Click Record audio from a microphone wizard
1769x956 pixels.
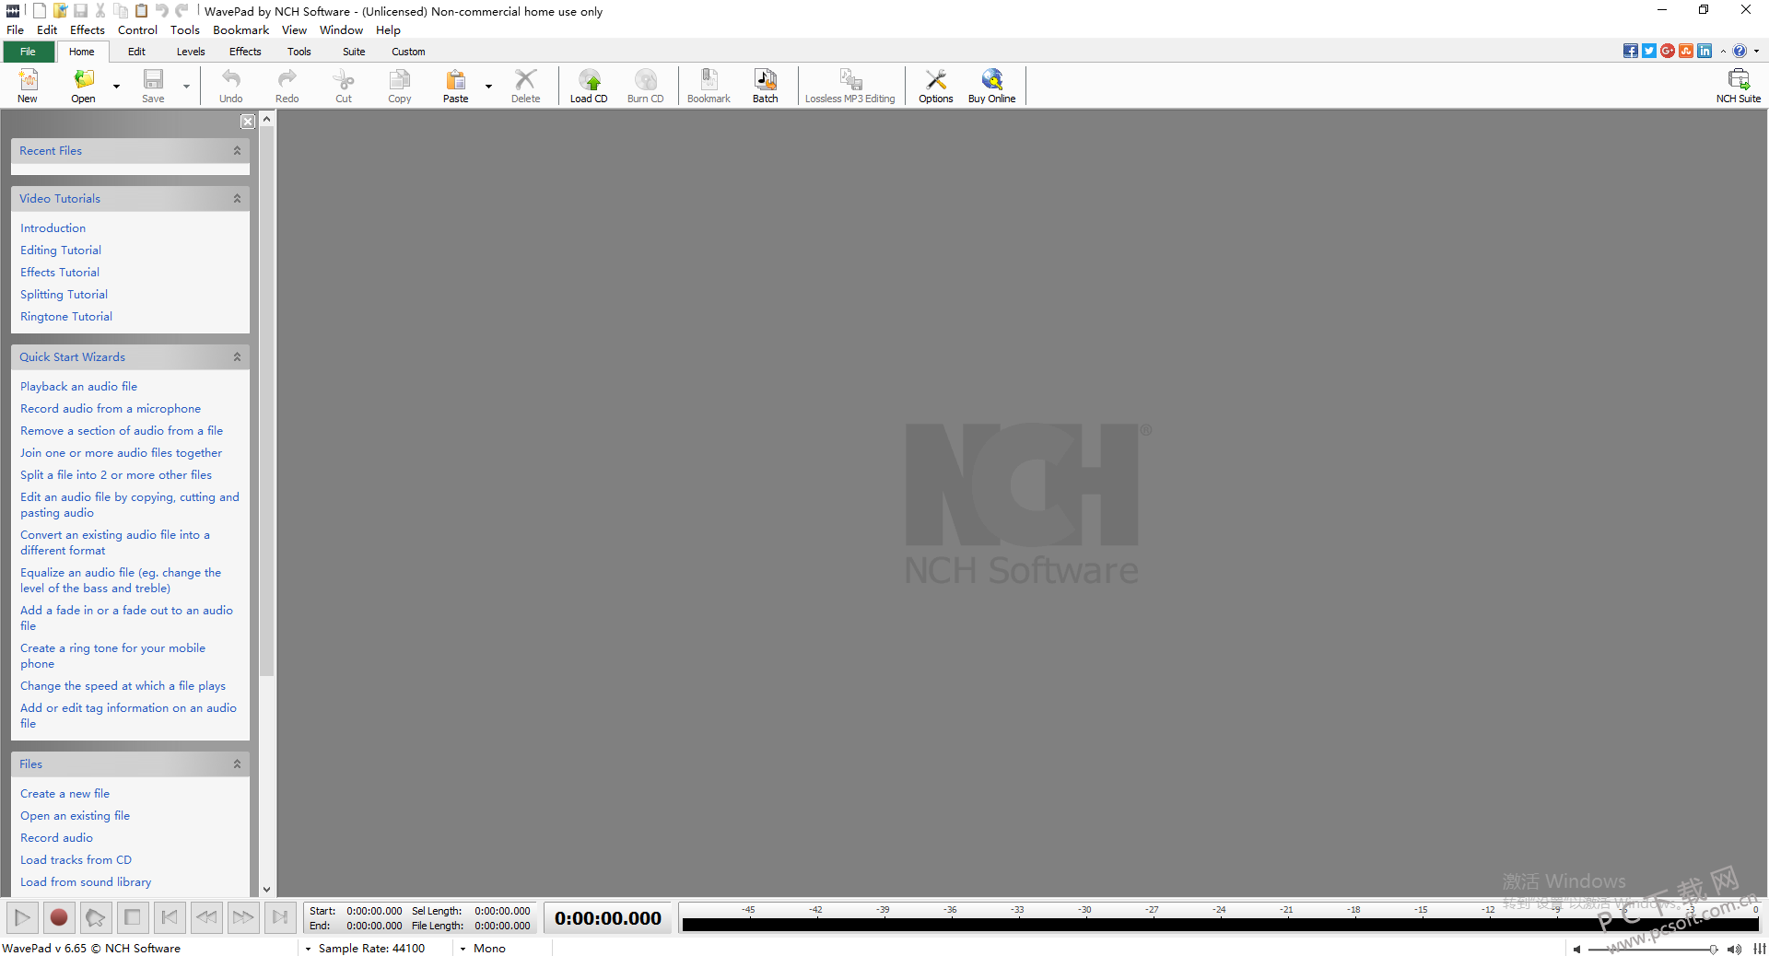(111, 409)
